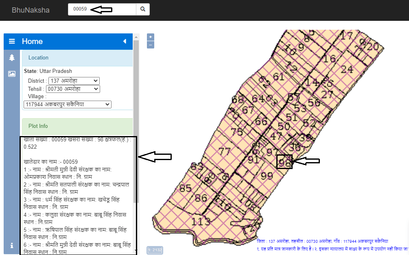This screenshot has width=409, height=255.
Task: Open the Tehsil dropdown 00730 अमरोहा
Action: point(73,89)
